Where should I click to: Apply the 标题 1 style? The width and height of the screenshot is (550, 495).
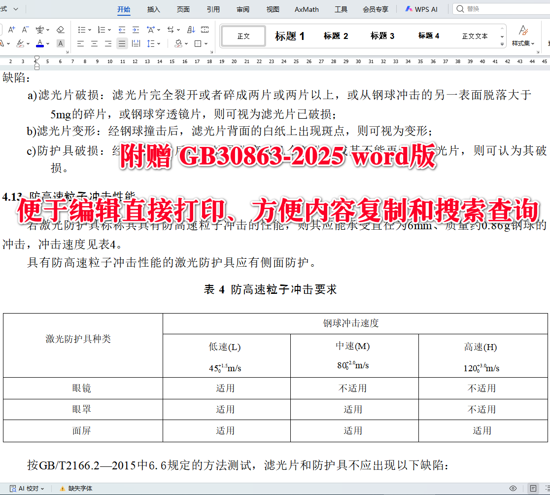pos(290,35)
